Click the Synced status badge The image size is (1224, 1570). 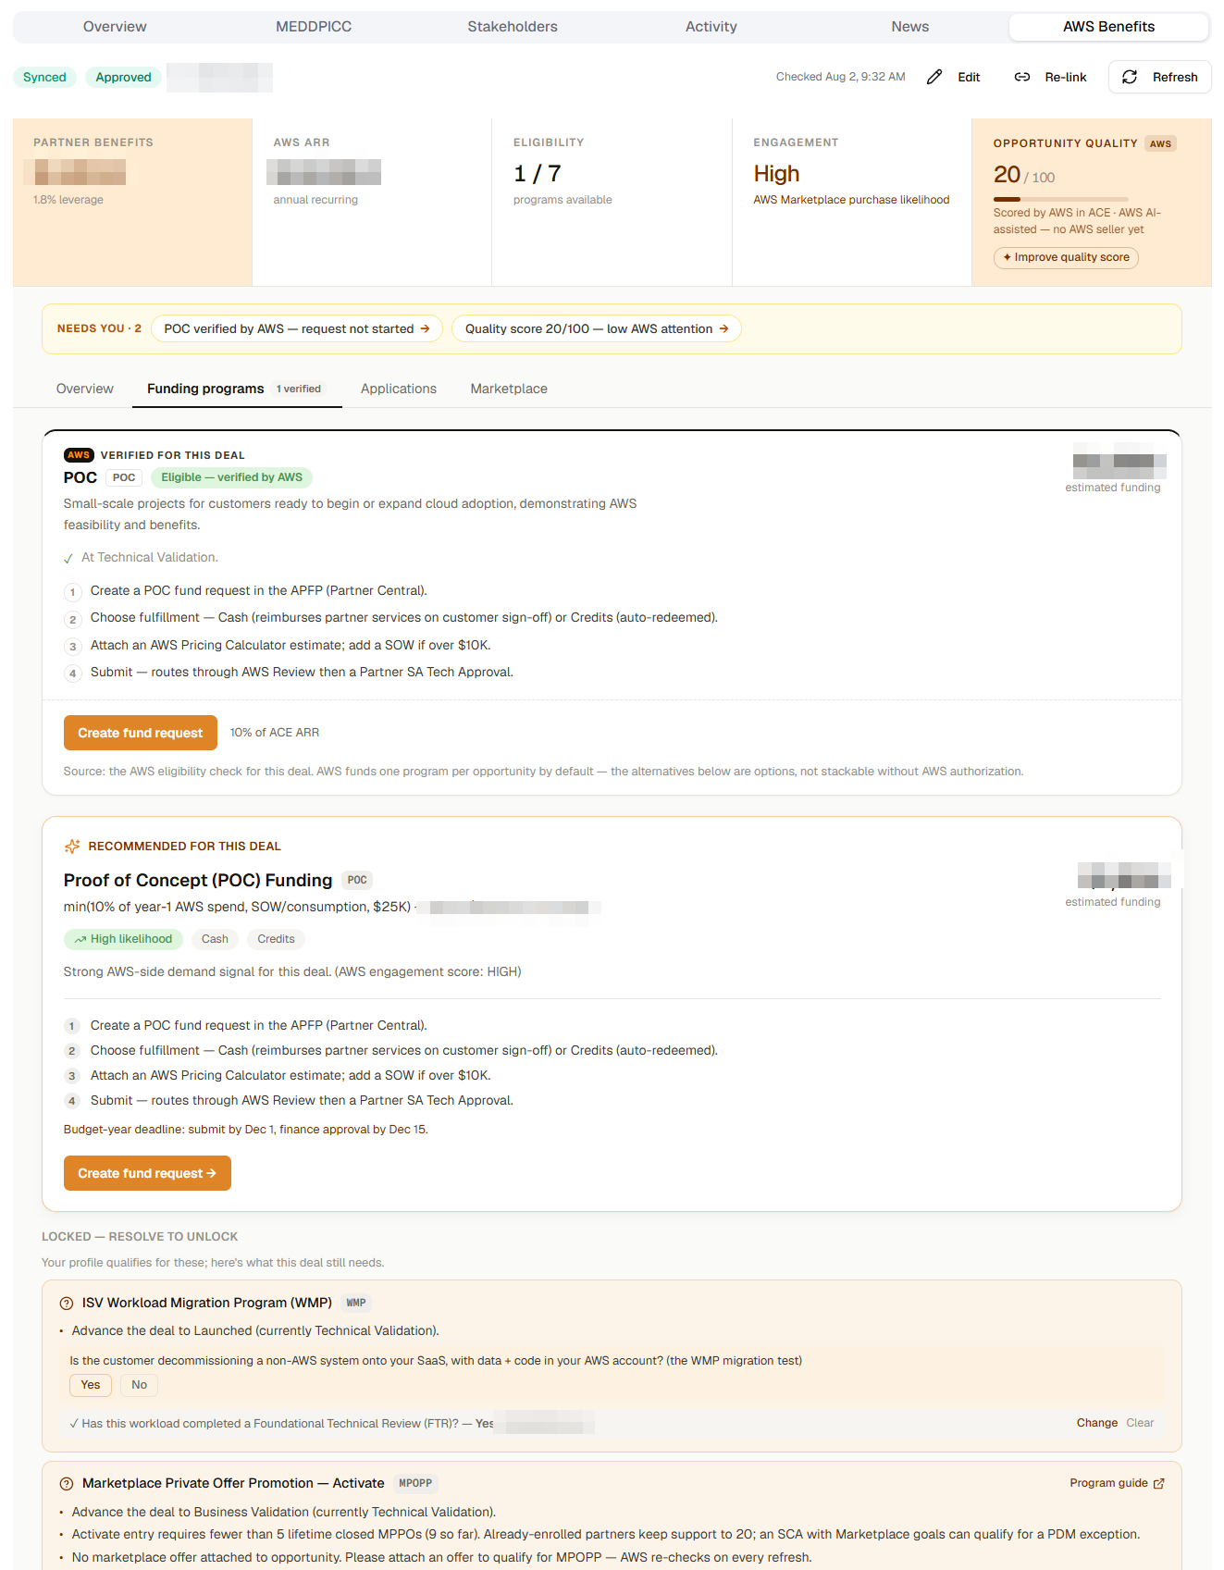coord(44,77)
